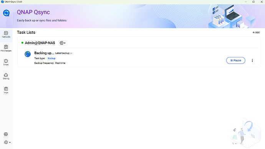Image resolution: width=265 pixels, height=149 pixels.
Task: Click the 'Latest backup: --' text
Action: pyautogui.click(x=64, y=53)
